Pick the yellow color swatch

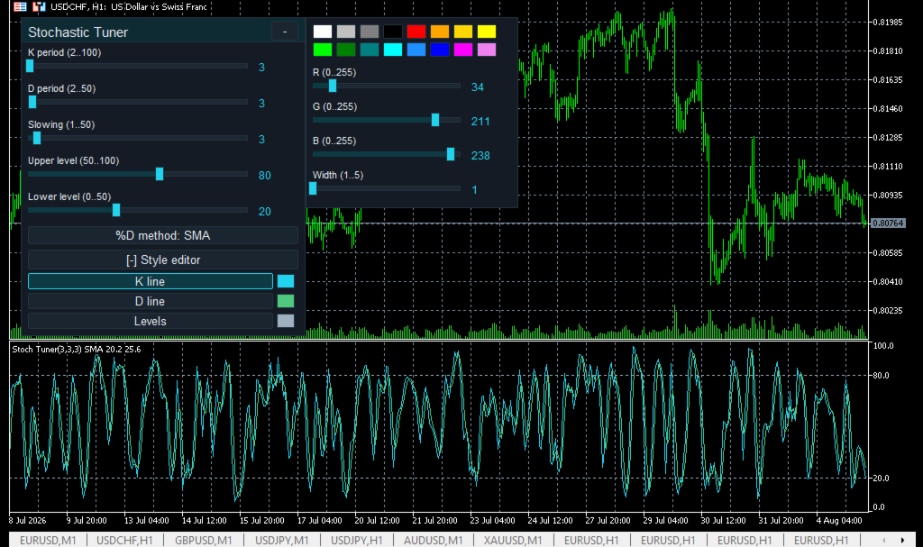click(x=487, y=32)
